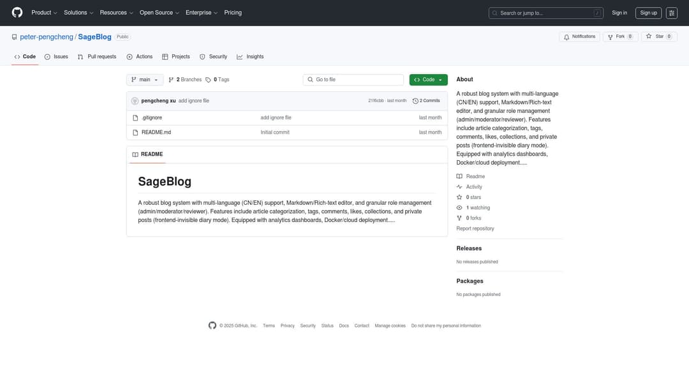The image size is (689, 388).
Task: Open commit hash 21f6cbb
Action: click(x=376, y=101)
